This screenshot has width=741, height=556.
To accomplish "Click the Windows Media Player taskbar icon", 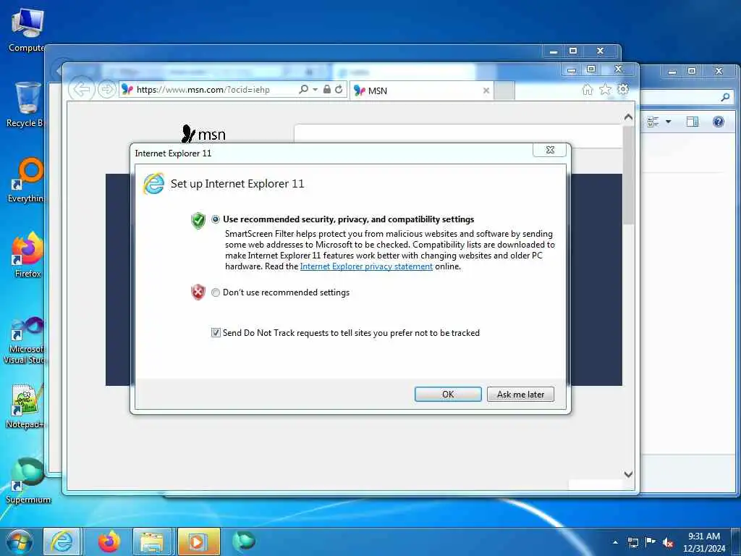I will (x=198, y=542).
